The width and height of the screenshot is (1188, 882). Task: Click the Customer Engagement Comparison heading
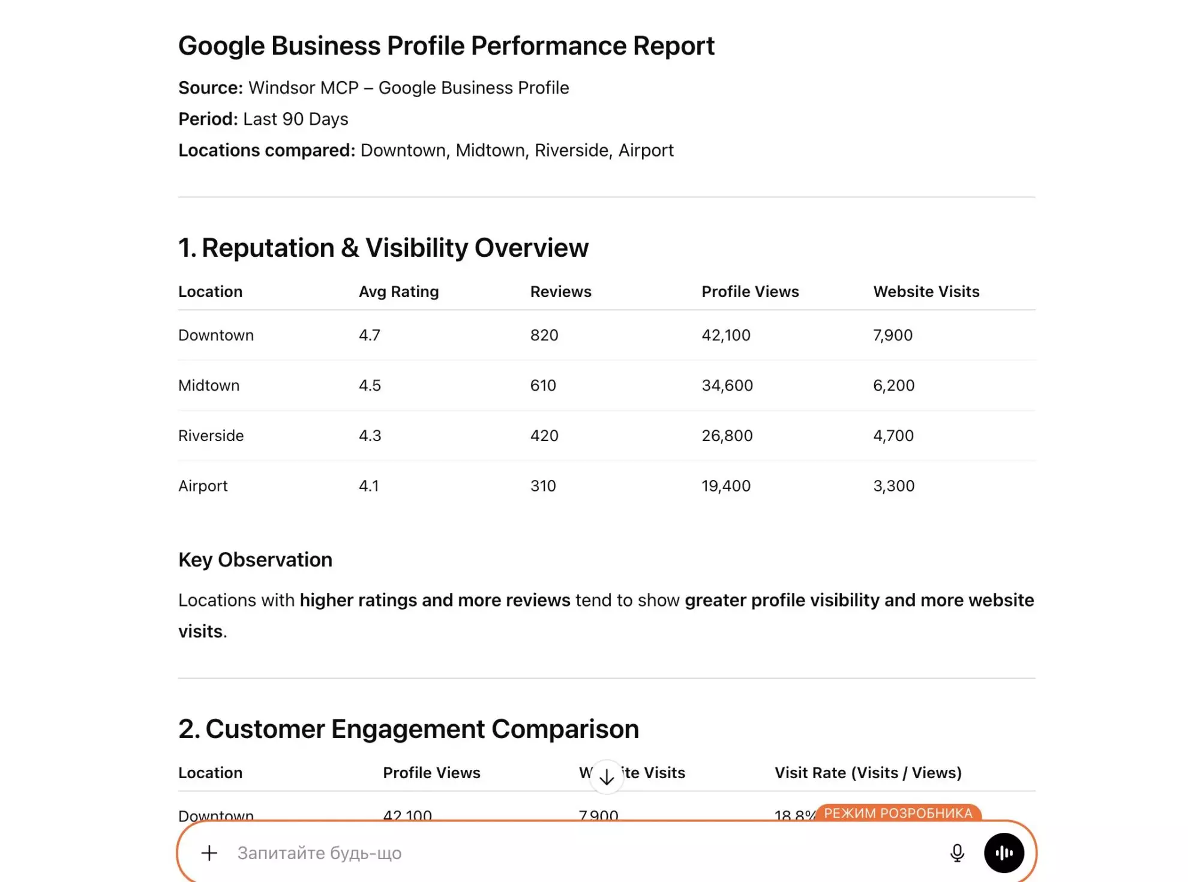pyautogui.click(x=408, y=728)
